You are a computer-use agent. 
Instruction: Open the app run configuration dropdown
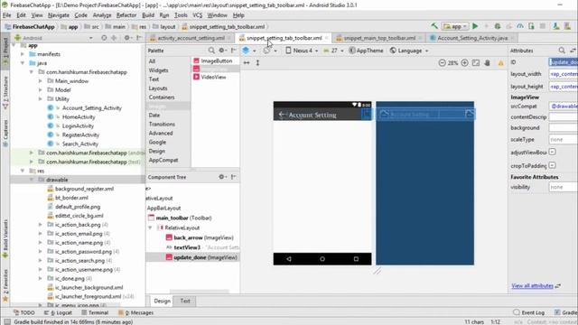455,26
